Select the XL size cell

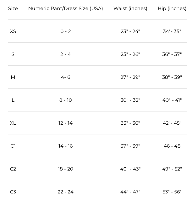[x=13, y=123]
